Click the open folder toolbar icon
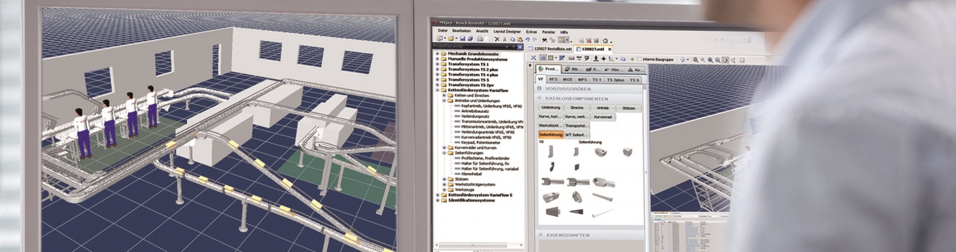956x252 pixels. [x=451, y=39]
